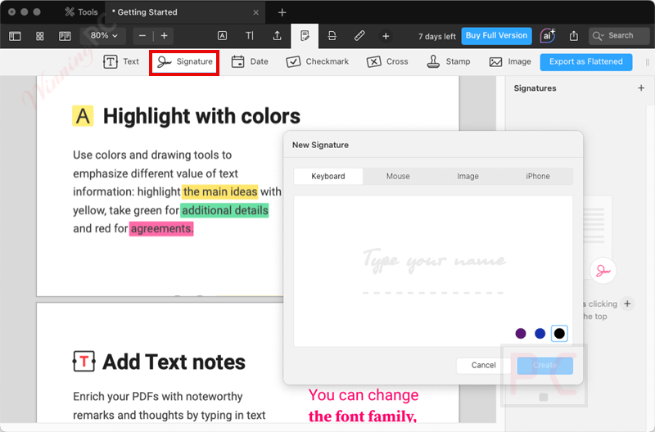This screenshot has height=432, width=655.
Task: Close the Getting Started tab
Action: tap(255, 12)
